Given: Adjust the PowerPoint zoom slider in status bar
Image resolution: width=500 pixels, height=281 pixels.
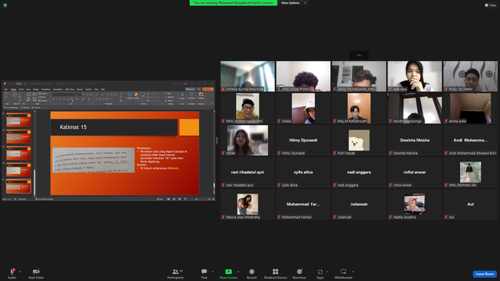Looking at the screenshot, I should [196, 199].
